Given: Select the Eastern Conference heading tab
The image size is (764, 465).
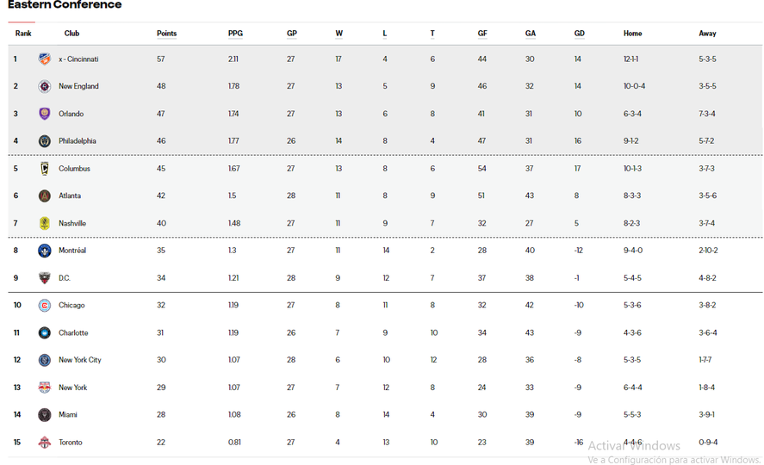Looking at the screenshot, I should tap(65, 5).
